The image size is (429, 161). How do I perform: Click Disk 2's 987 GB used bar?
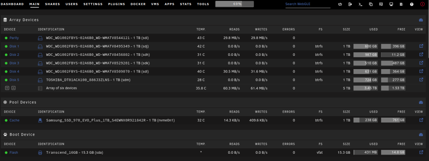click(x=366, y=55)
